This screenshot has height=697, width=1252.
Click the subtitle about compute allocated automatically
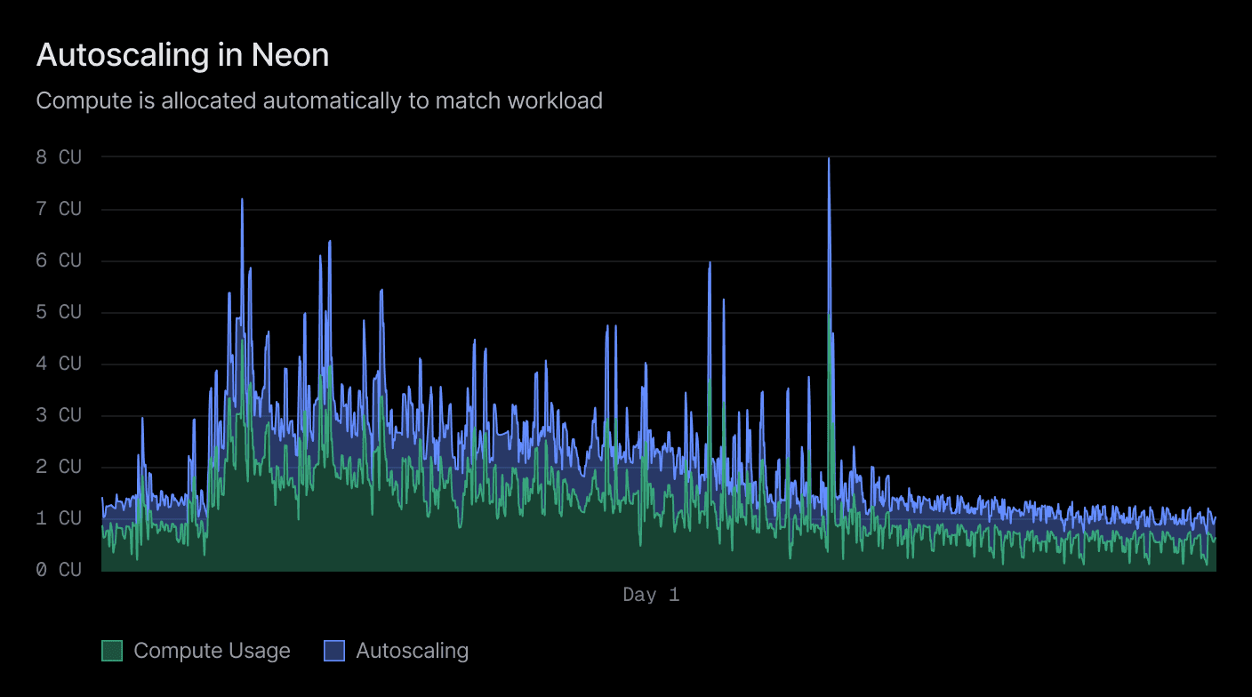point(319,100)
